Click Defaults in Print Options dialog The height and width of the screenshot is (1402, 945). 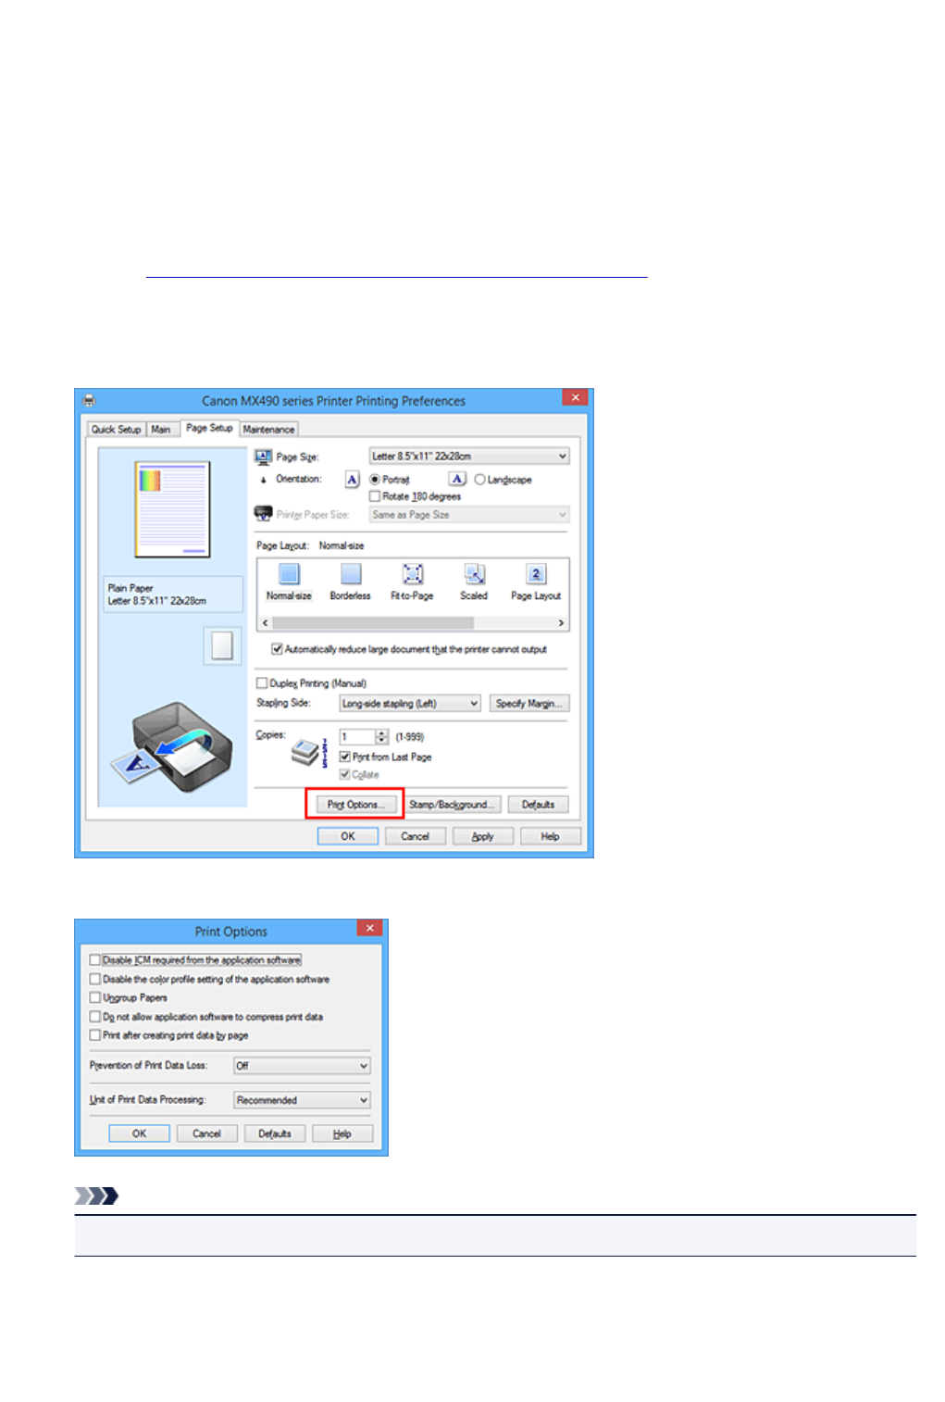275,1133
